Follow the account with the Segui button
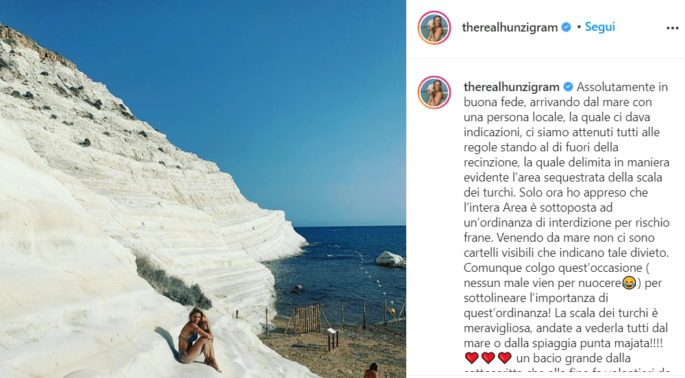 pos(600,27)
